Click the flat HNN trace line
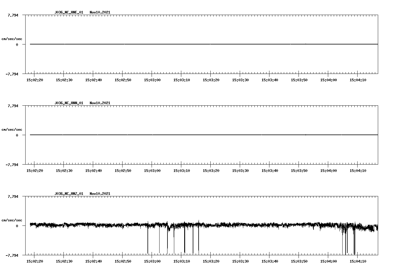 [204, 135]
